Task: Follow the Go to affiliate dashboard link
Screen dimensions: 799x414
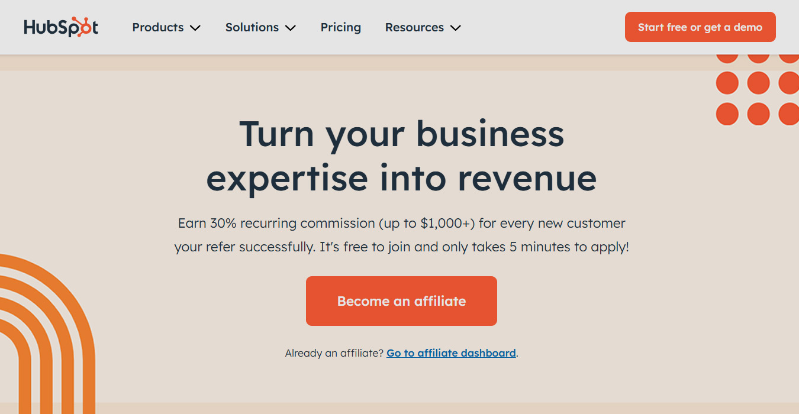Action: coord(451,353)
